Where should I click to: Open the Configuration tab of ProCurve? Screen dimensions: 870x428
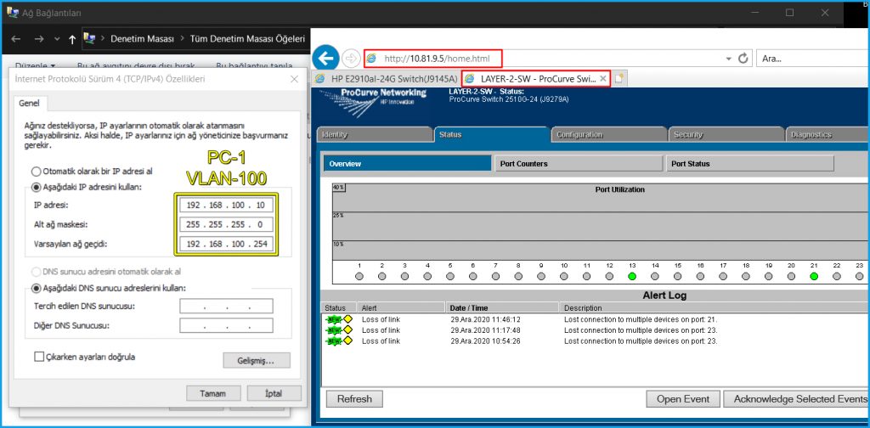coord(608,135)
